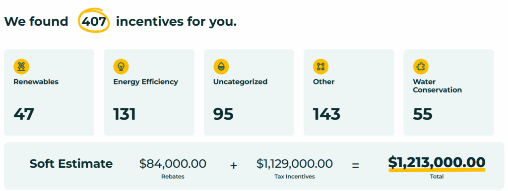The width and height of the screenshot is (508, 191).
Task: Click the 143 Other count
Action: [x=326, y=114]
